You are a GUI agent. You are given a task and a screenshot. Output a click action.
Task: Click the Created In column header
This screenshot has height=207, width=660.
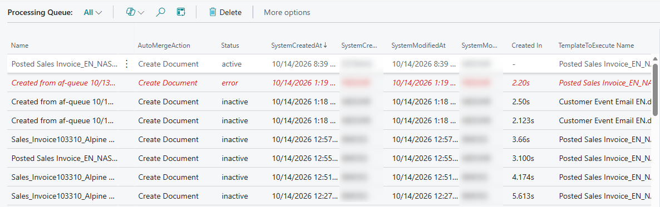click(x=526, y=46)
